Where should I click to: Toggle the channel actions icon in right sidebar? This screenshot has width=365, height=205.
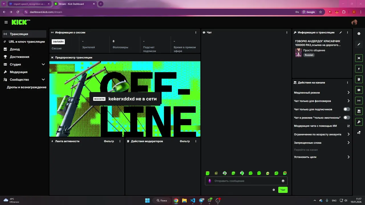pos(359,111)
